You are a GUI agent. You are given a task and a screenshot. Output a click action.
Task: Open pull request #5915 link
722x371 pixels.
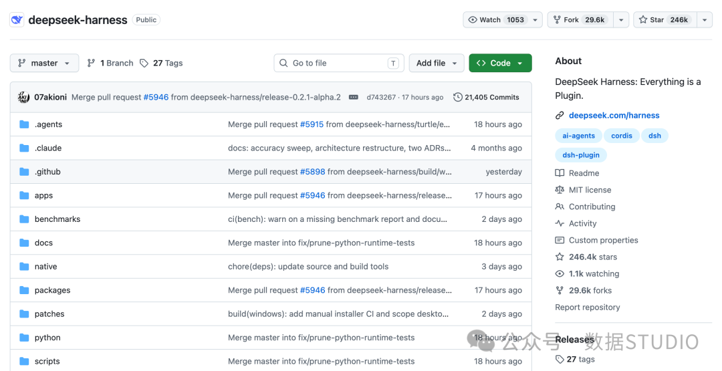pyautogui.click(x=312, y=124)
